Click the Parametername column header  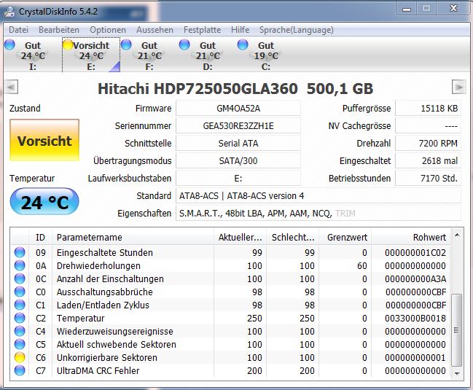point(133,237)
